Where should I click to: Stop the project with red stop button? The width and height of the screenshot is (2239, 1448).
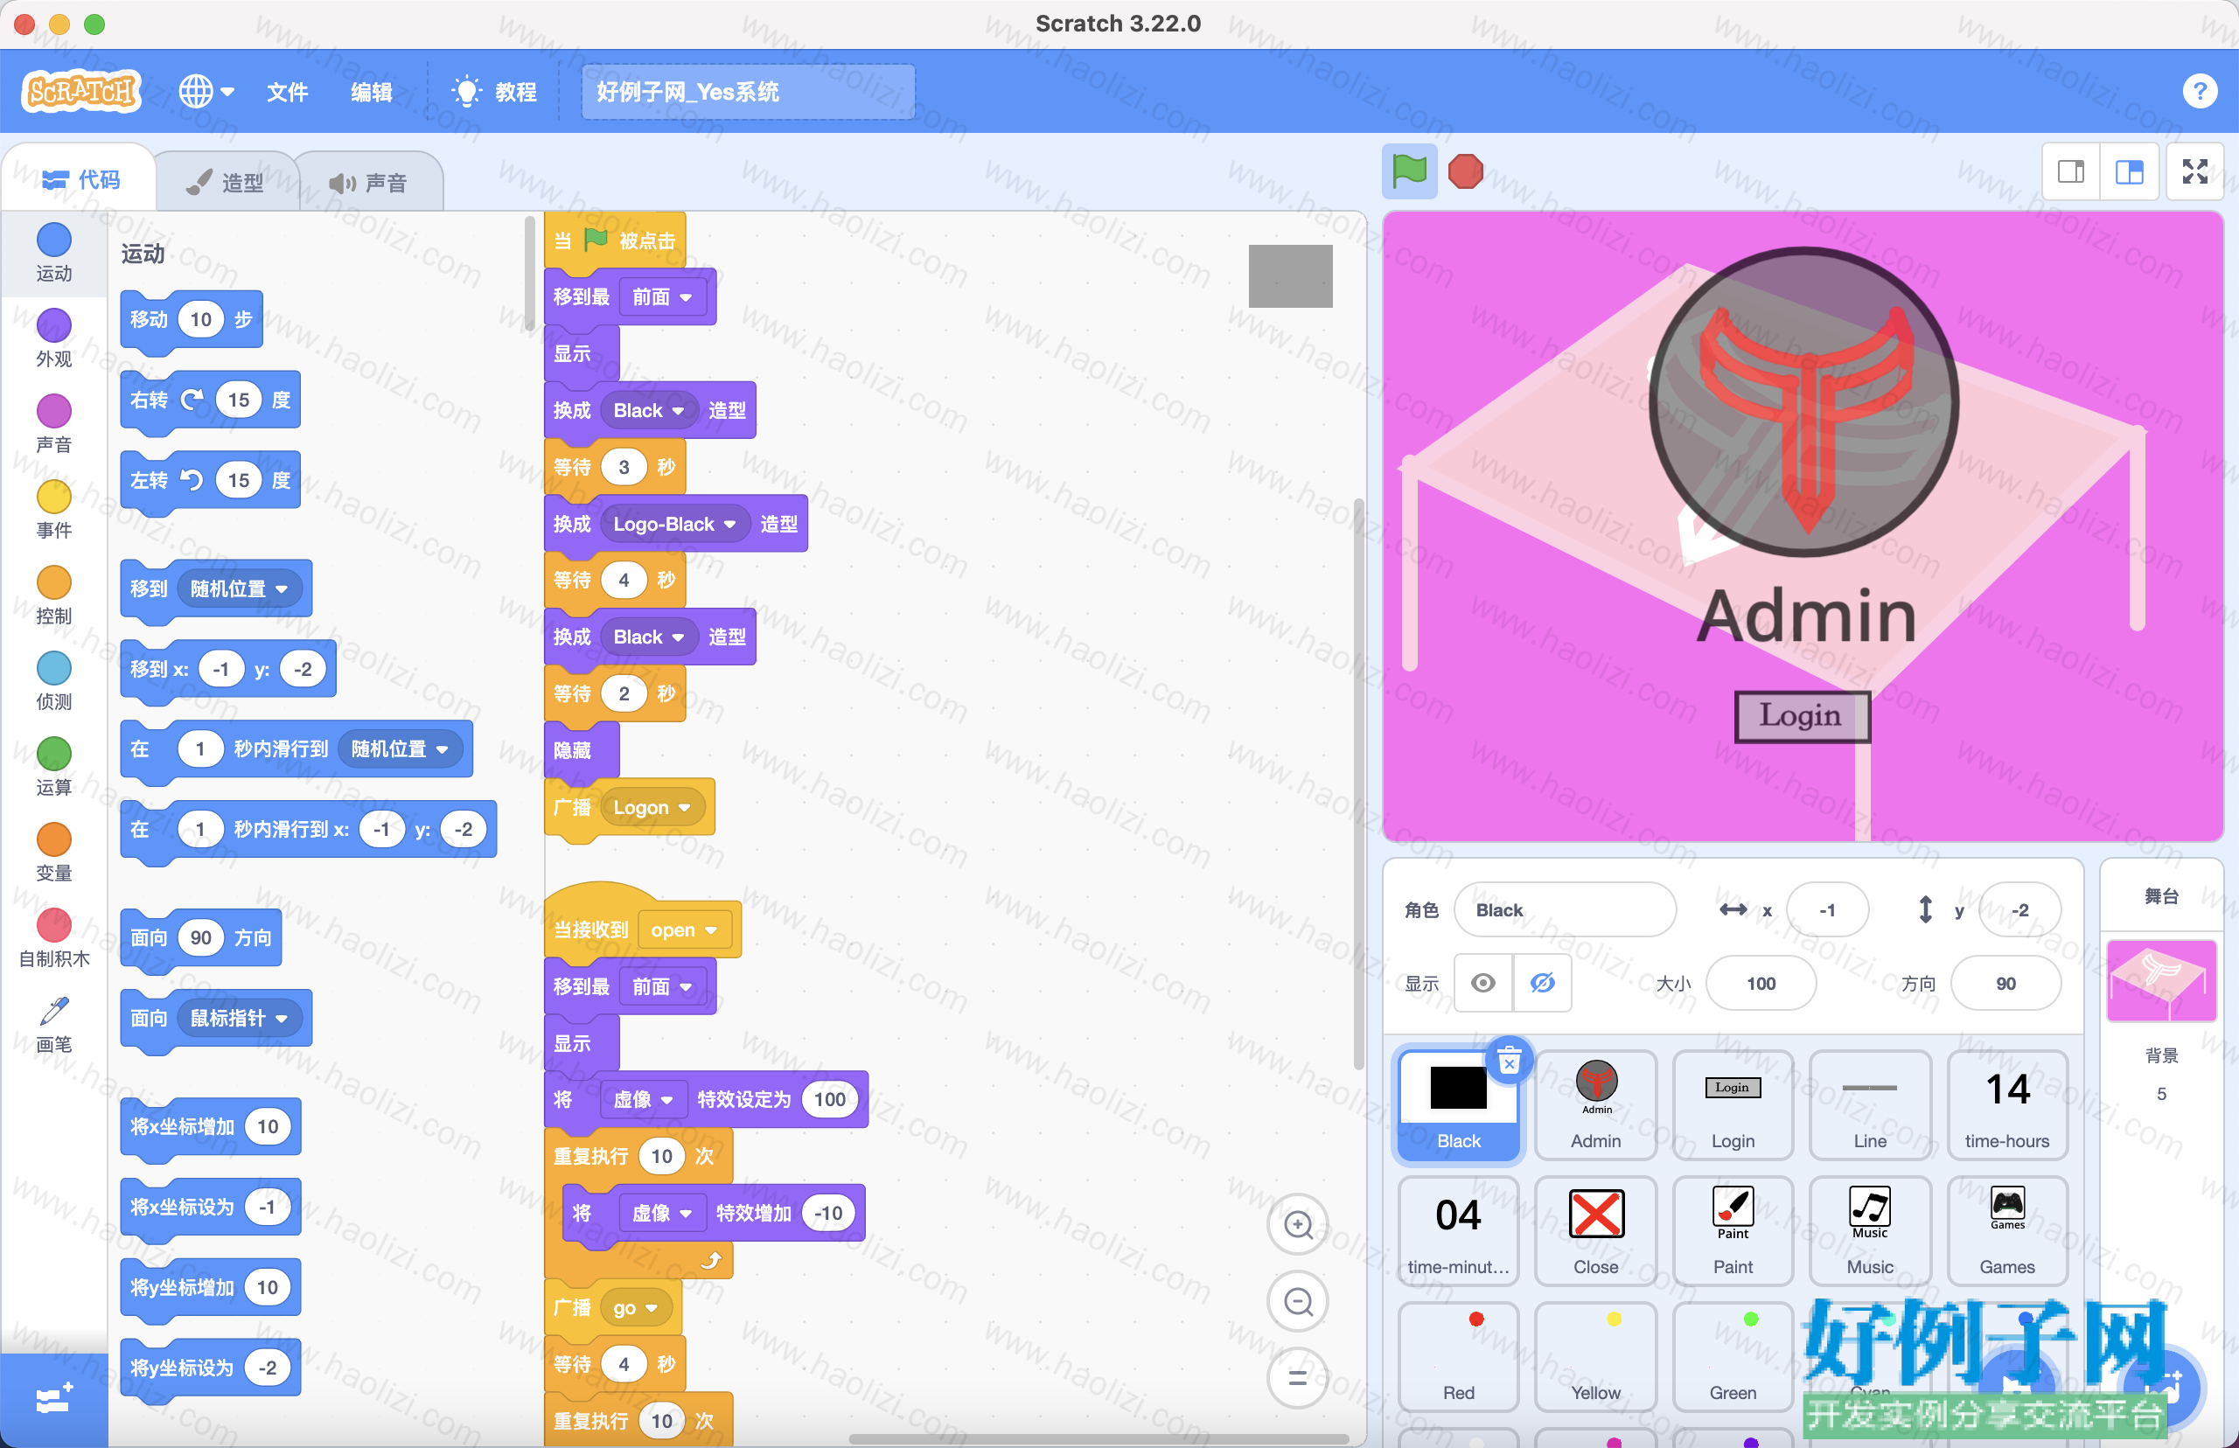click(1465, 171)
